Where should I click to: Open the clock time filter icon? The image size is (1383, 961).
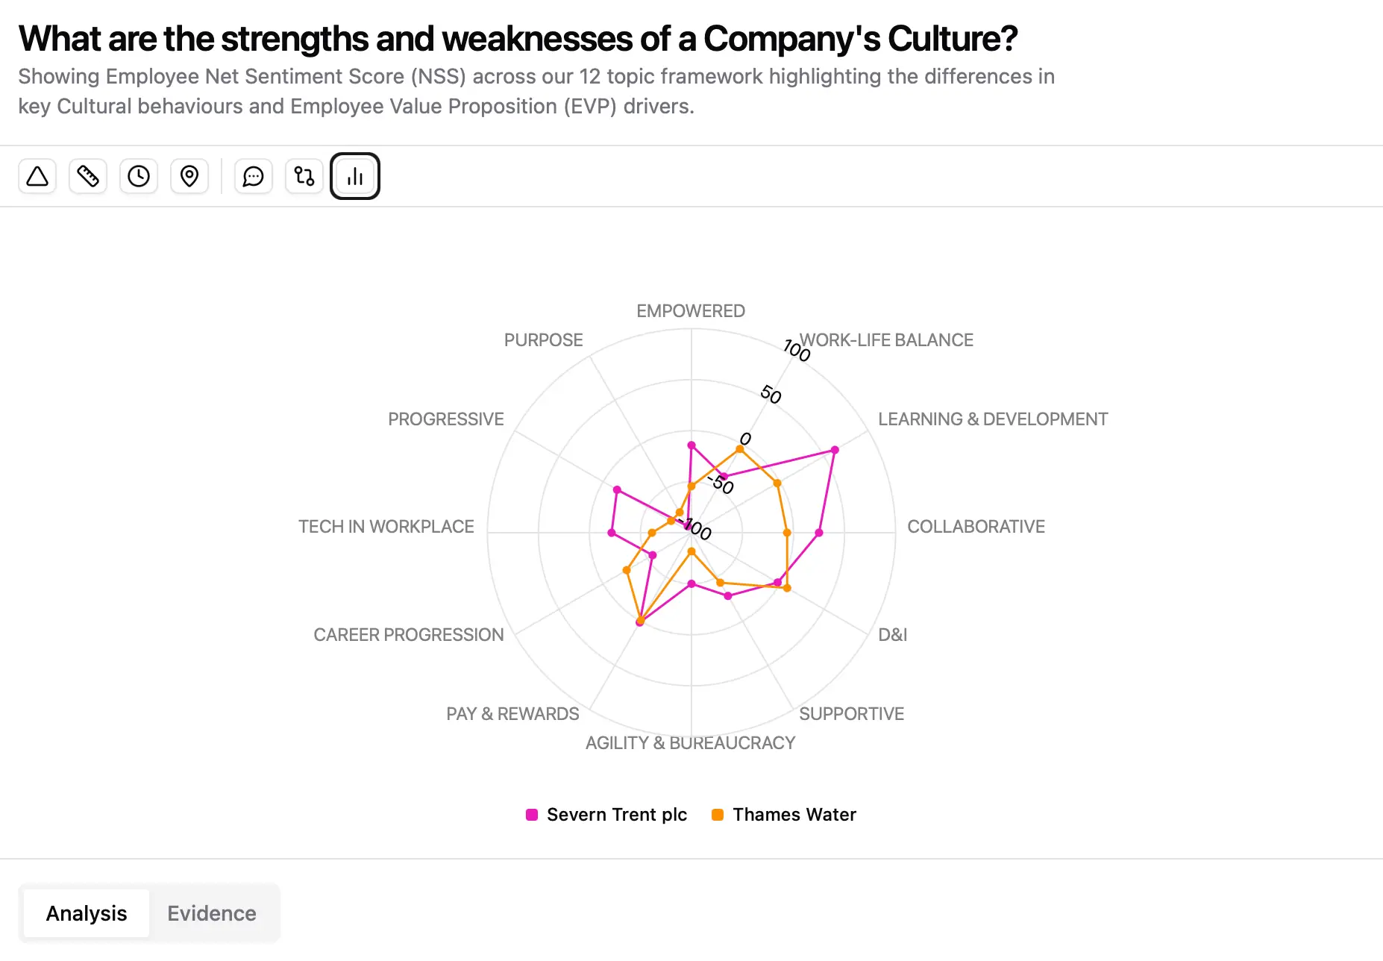(139, 176)
